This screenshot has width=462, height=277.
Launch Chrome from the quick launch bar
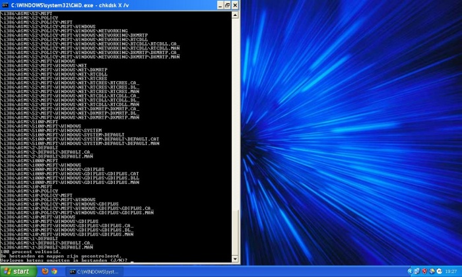tap(54, 271)
